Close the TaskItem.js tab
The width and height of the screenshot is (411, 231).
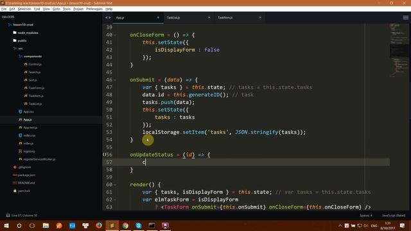(260, 17)
